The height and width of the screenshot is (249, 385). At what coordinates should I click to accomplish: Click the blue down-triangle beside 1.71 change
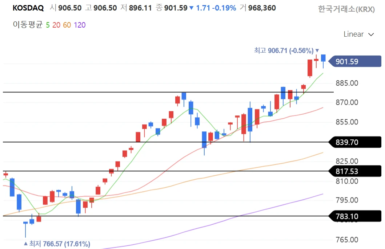192,8
